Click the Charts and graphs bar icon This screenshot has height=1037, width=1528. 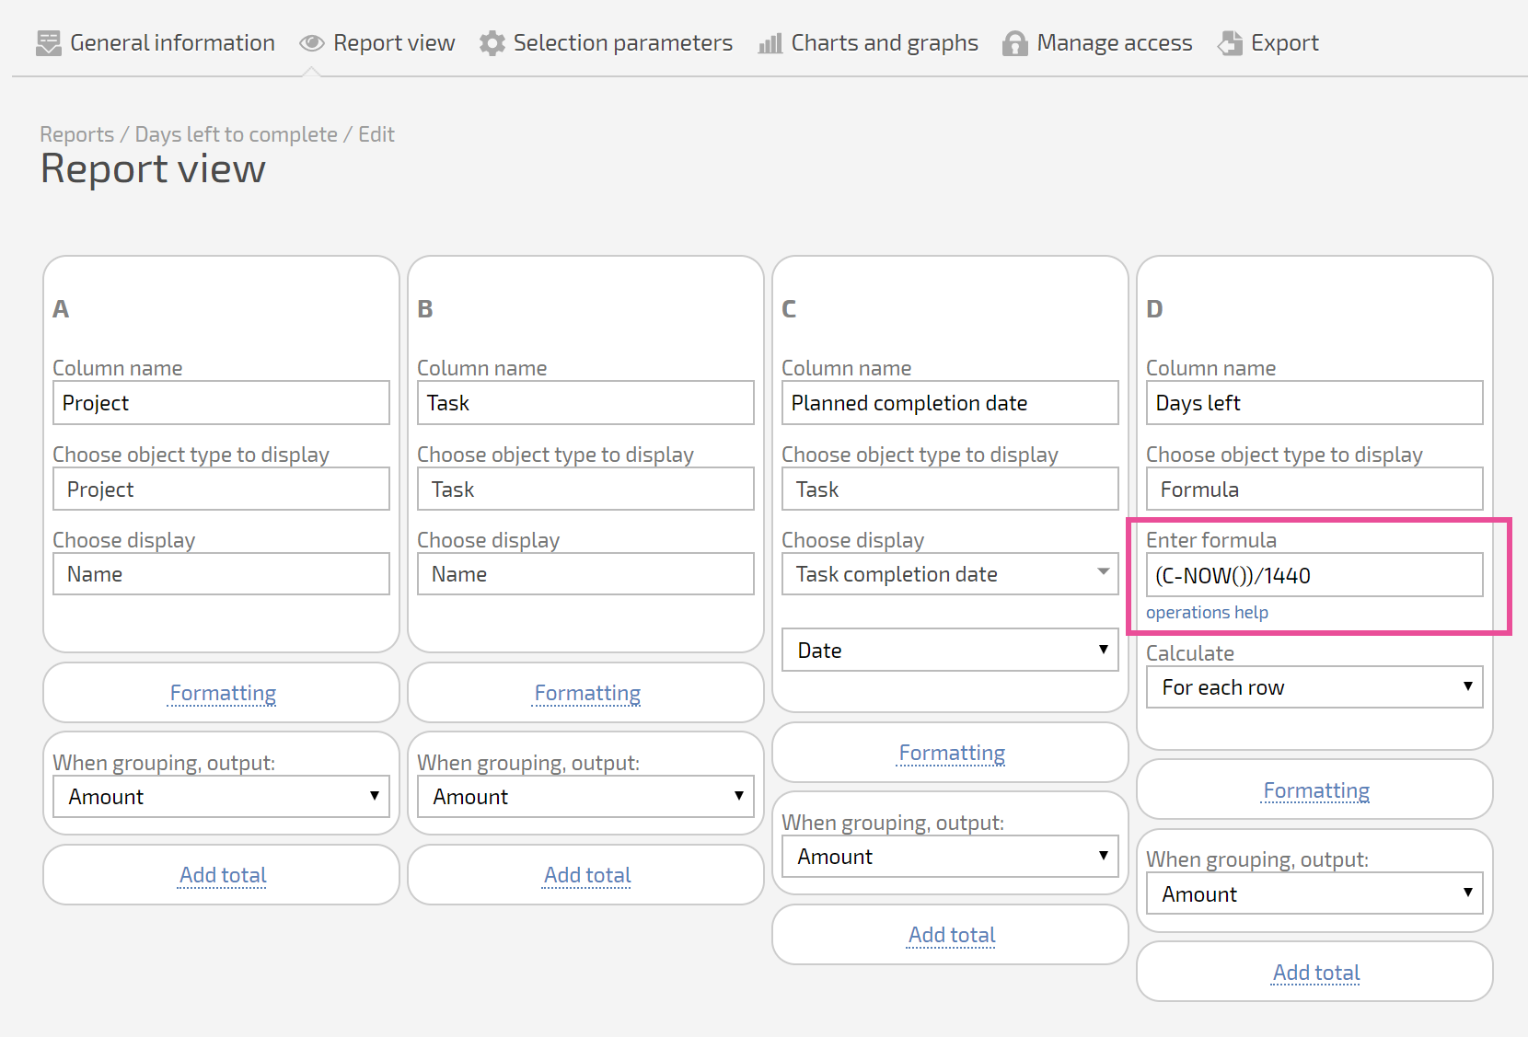tap(770, 43)
